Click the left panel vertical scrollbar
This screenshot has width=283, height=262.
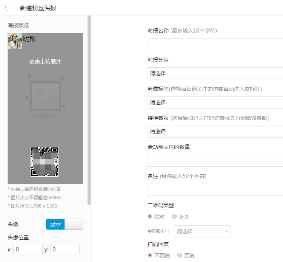[x=89, y=110]
